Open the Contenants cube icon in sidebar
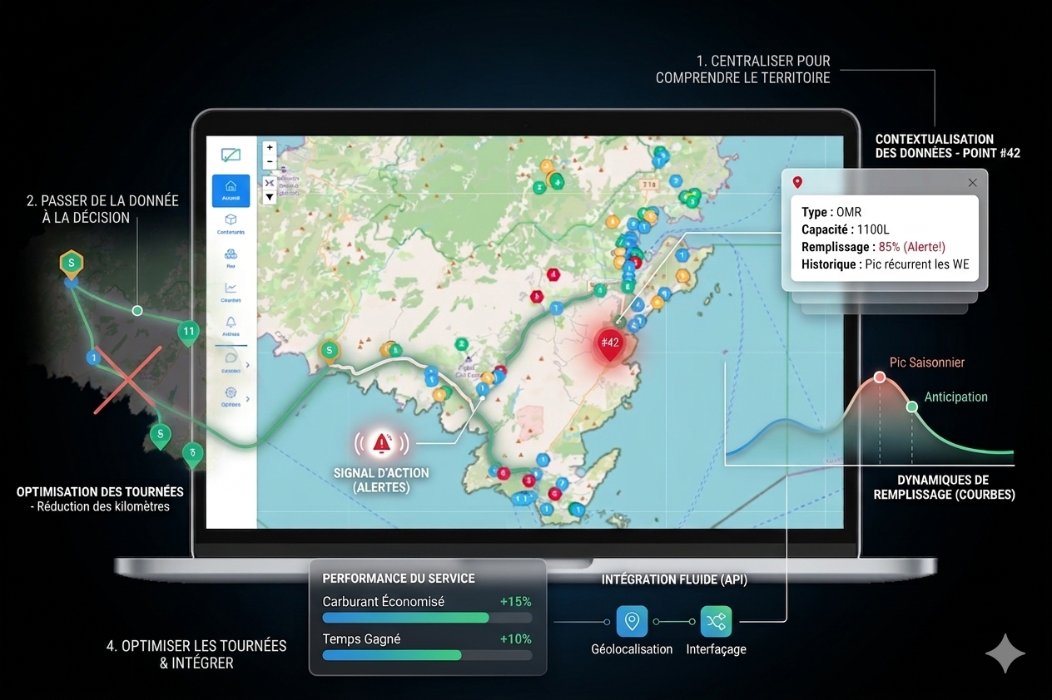Screen dimensions: 1052x700 click(231, 221)
